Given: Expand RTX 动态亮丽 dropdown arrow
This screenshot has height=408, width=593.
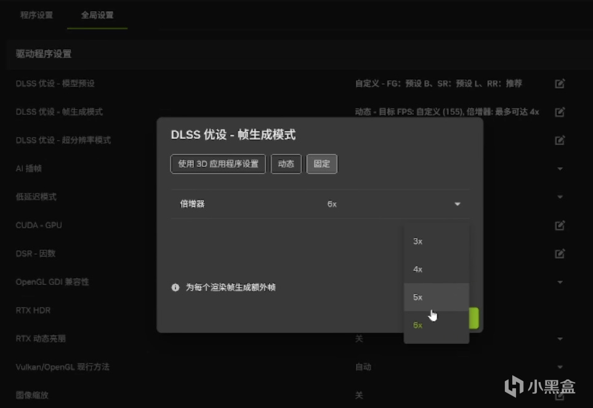Looking at the screenshot, I should click(x=560, y=338).
